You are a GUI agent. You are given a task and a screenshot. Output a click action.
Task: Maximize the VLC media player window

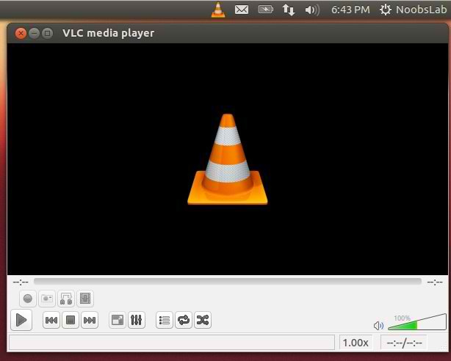[x=48, y=33]
